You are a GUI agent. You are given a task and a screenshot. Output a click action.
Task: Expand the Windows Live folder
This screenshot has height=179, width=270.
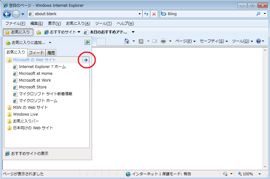[x=23, y=114]
